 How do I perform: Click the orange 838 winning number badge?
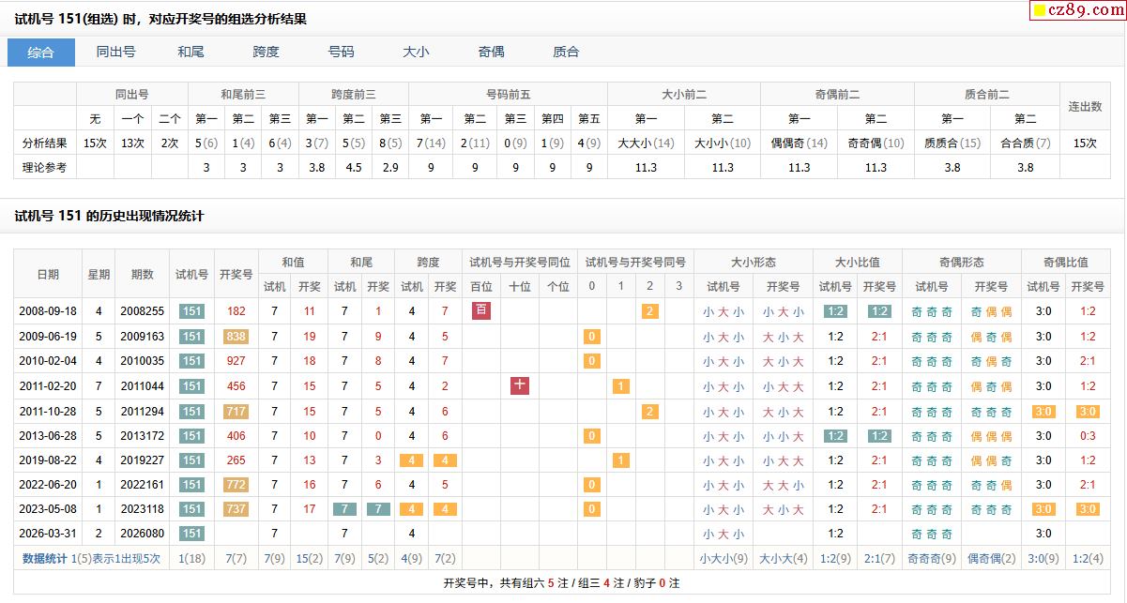point(236,337)
